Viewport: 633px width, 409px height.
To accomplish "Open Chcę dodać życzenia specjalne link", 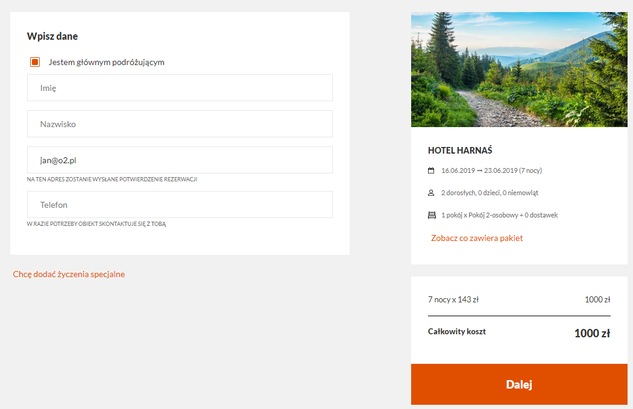I will pos(69,274).
